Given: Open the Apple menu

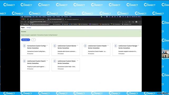Looking at the screenshot, I should [22, 17].
